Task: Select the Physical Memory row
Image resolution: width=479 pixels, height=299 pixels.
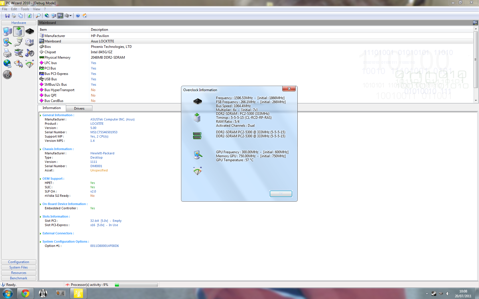Action: 256,58
